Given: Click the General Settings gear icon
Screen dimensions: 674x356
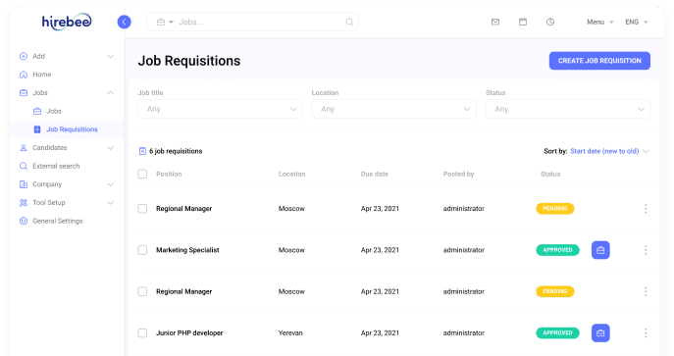Looking at the screenshot, I should (x=24, y=222).
